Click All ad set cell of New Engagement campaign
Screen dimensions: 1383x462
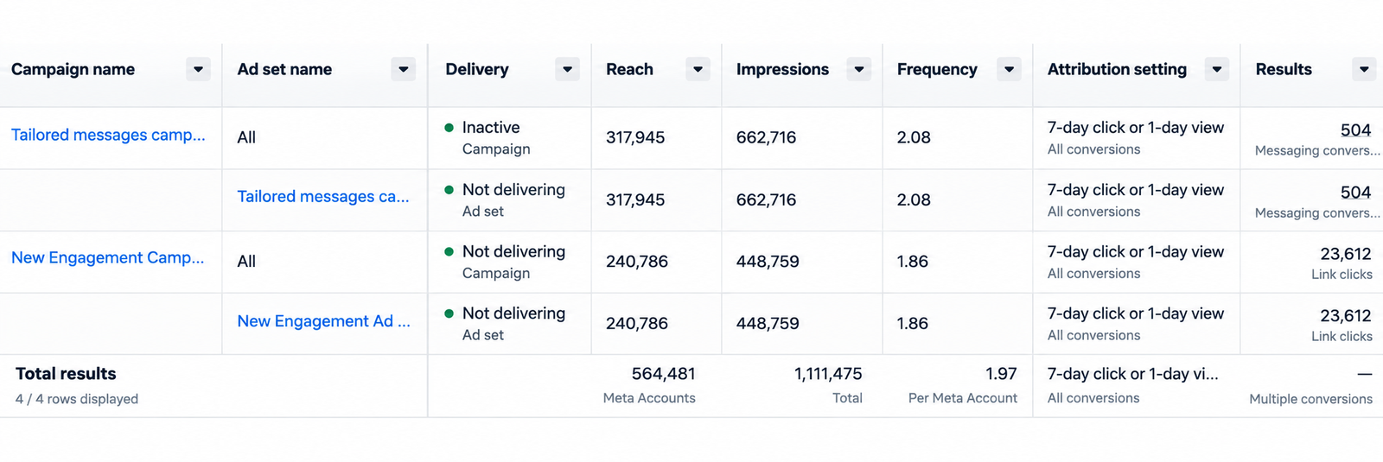pos(246,262)
